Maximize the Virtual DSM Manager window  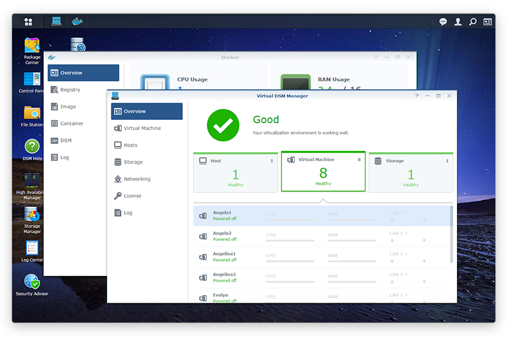tap(439, 96)
